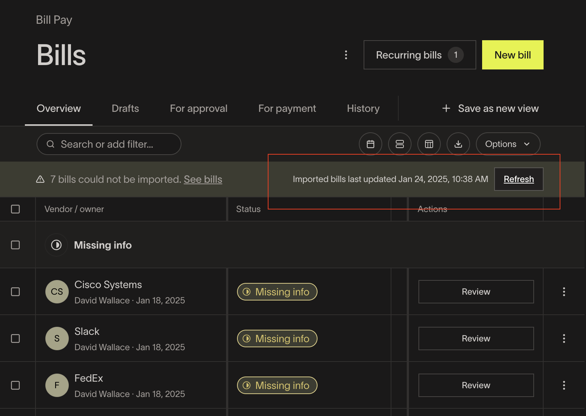Open Slack row more options menu
The width and height of the screenshot is (586, 416).
point(564,339)
